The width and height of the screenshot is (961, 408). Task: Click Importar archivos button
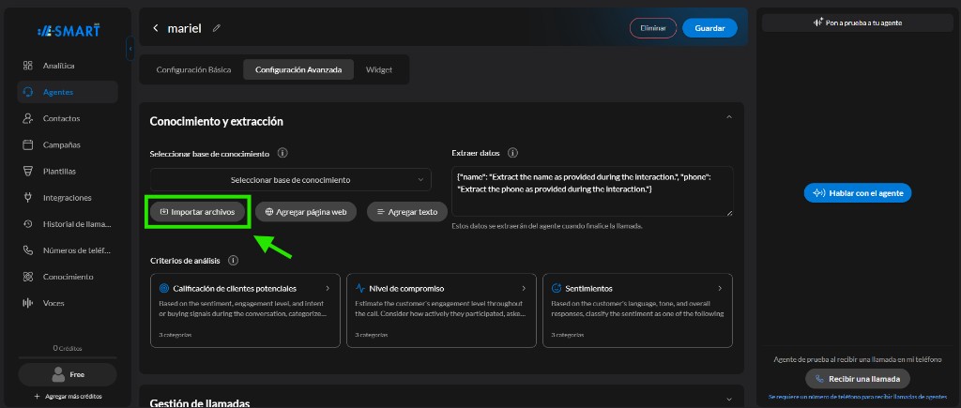tap(197, 211)
